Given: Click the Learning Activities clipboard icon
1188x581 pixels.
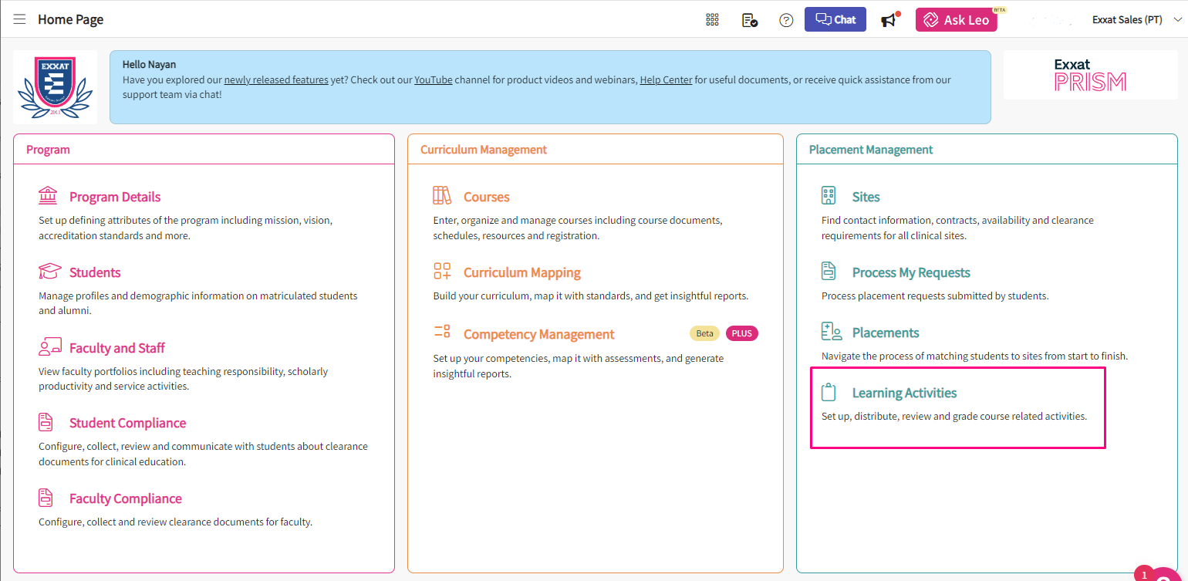Looking at the screenshot, I should [x=829, y=392].
